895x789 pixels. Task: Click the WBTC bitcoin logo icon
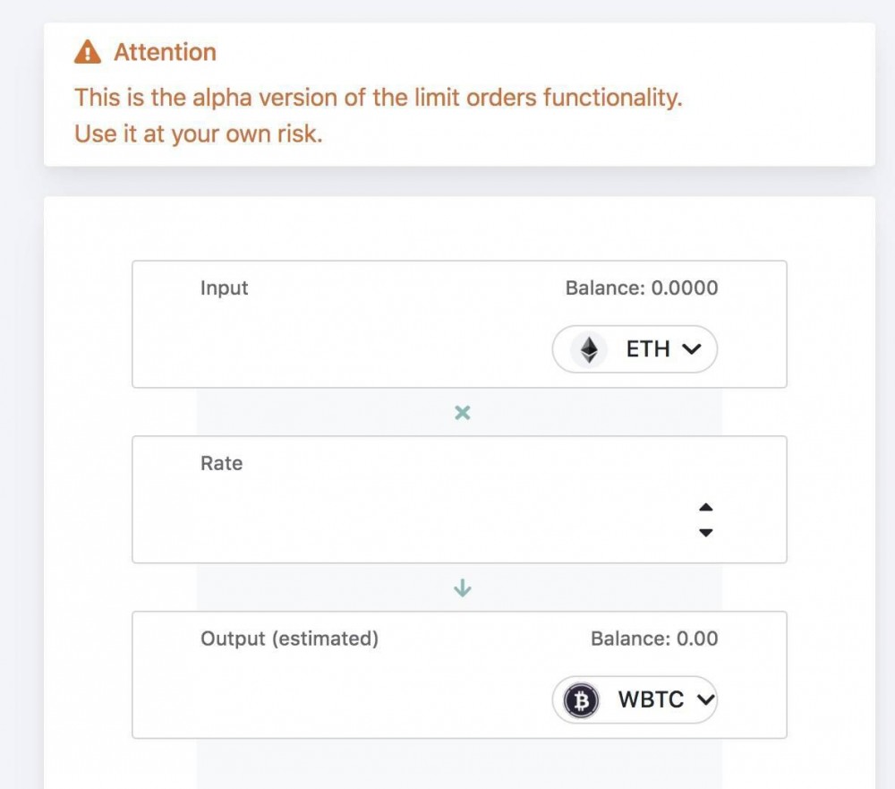[x=582, y=700]
